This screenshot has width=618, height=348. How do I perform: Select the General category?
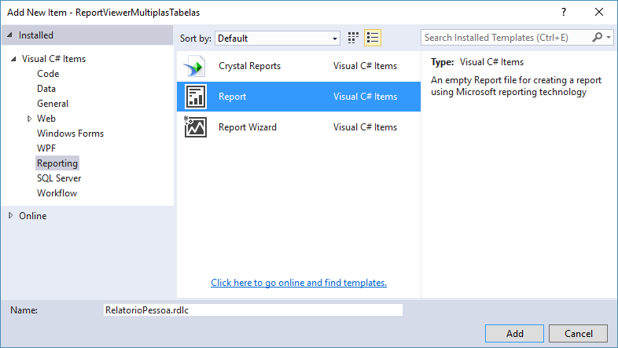(x=53, y=104)
